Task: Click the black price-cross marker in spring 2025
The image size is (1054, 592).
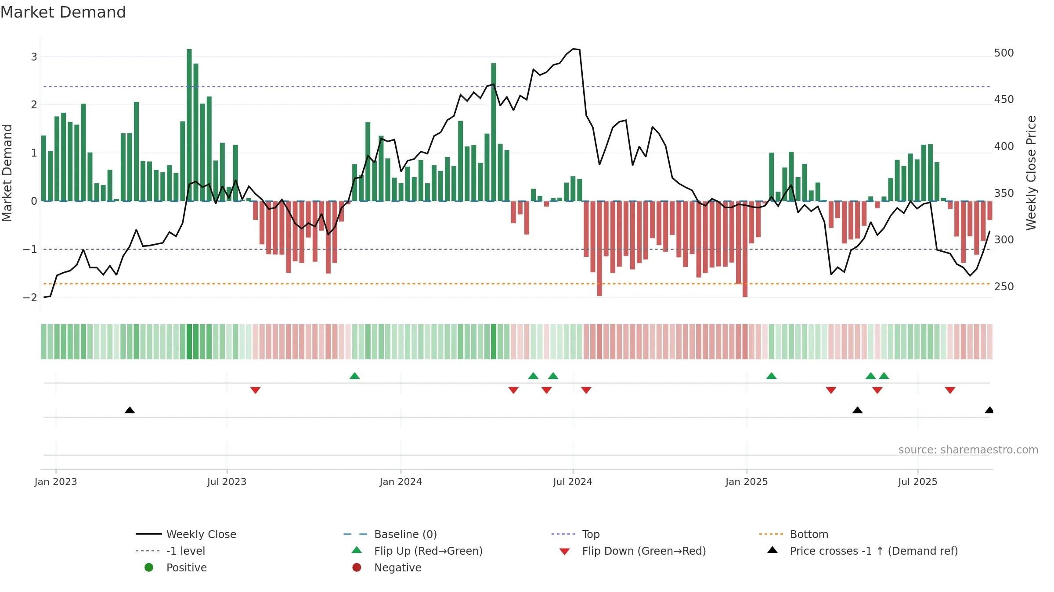Action: click(858, 410)
